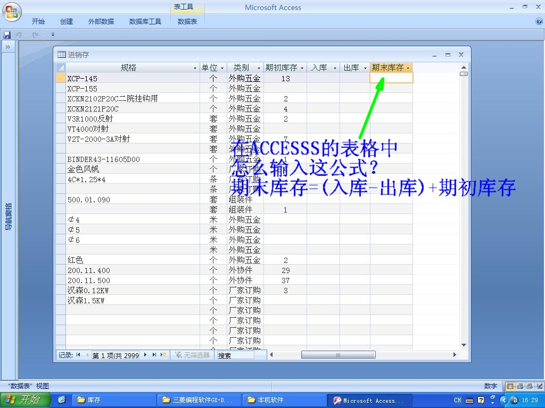Open 期末库存 column filter dropdown
This screenshot has height=408, width=545.
point(408,68)
